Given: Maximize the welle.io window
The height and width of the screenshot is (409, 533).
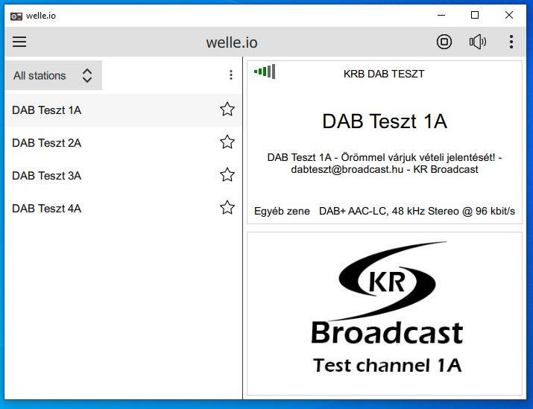Looking at the screenshot, I should 475,16.
